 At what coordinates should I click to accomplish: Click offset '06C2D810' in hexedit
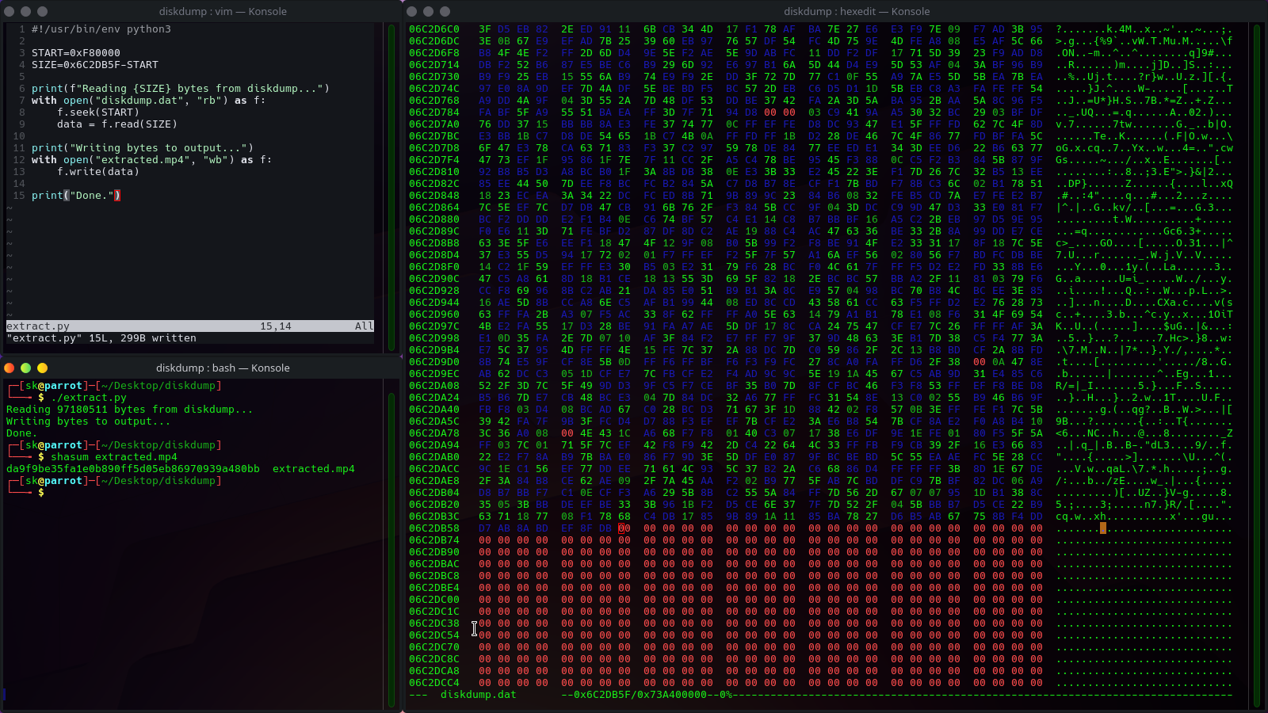point(434,172)
